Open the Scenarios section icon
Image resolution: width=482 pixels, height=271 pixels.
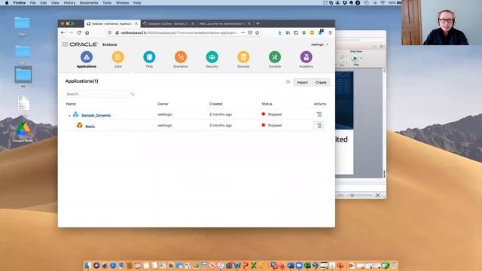tap(181, 57)
